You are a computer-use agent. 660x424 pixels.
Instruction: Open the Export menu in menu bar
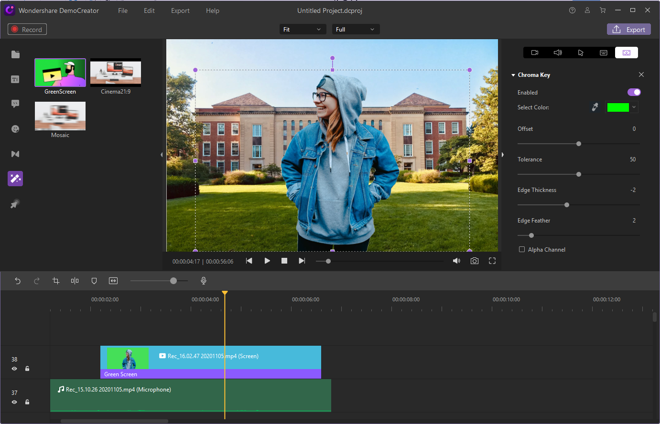(x=180, y=11)
